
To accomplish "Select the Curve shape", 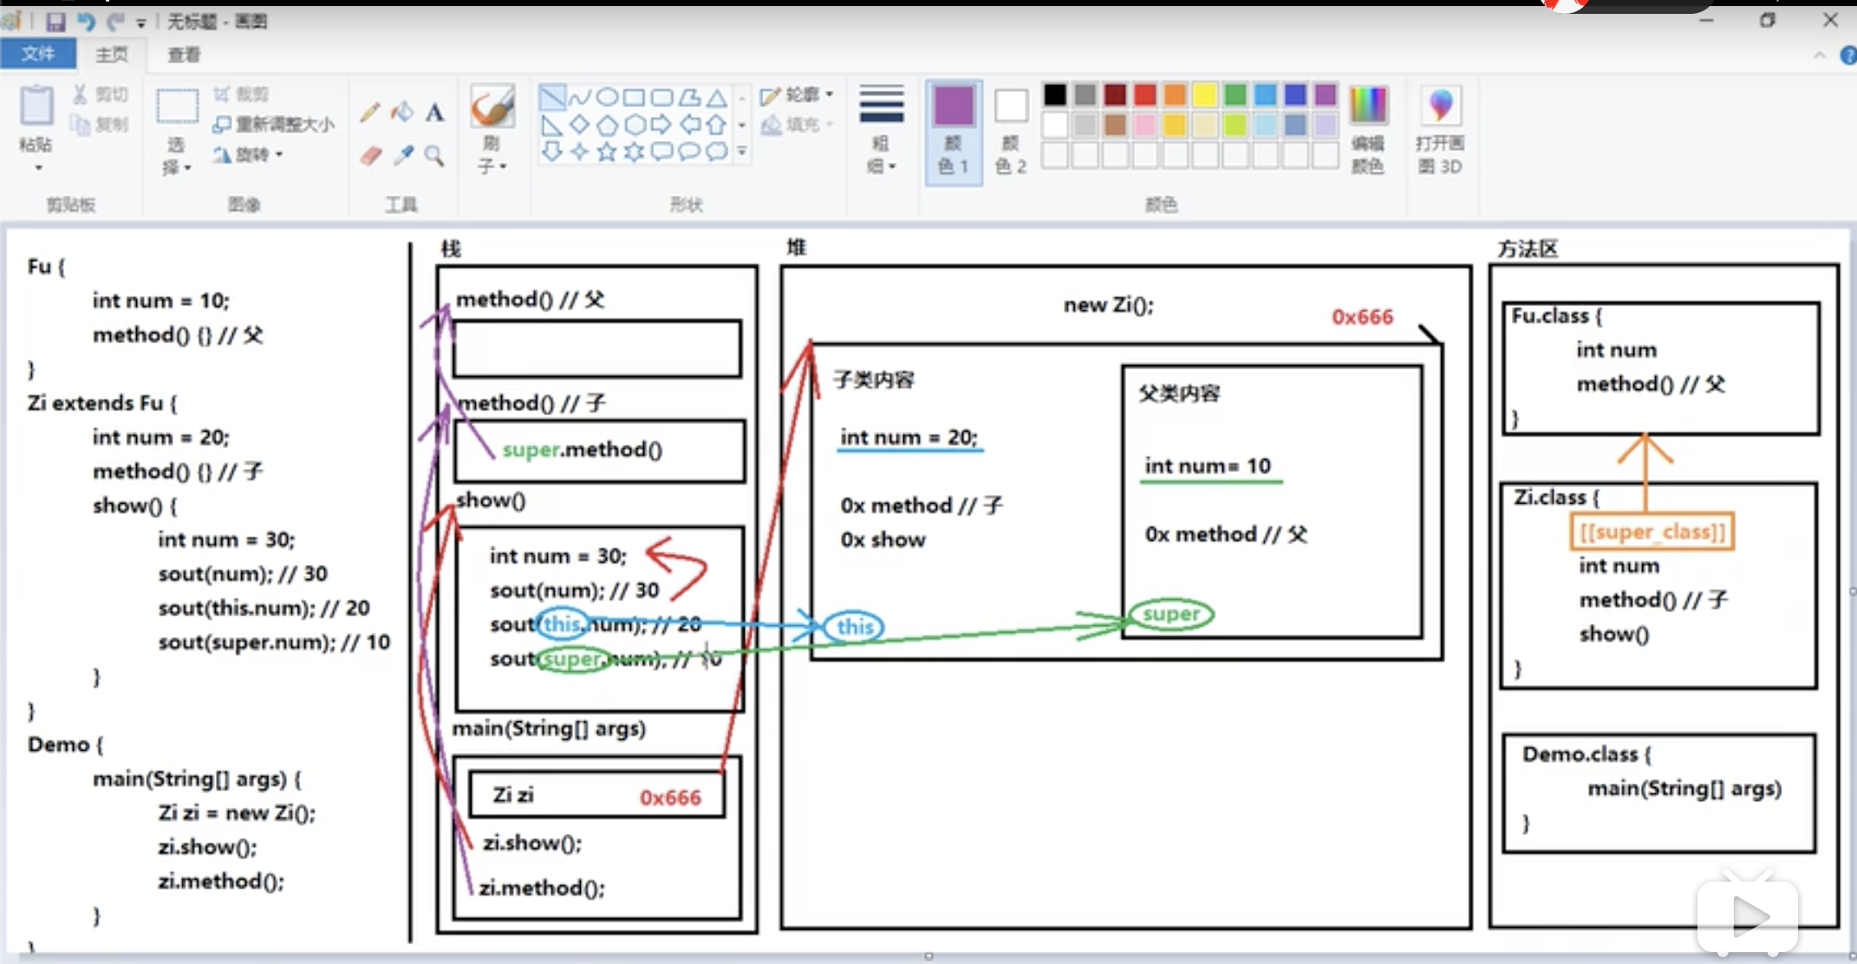I will pyautogui.click(x=580, y=97).
